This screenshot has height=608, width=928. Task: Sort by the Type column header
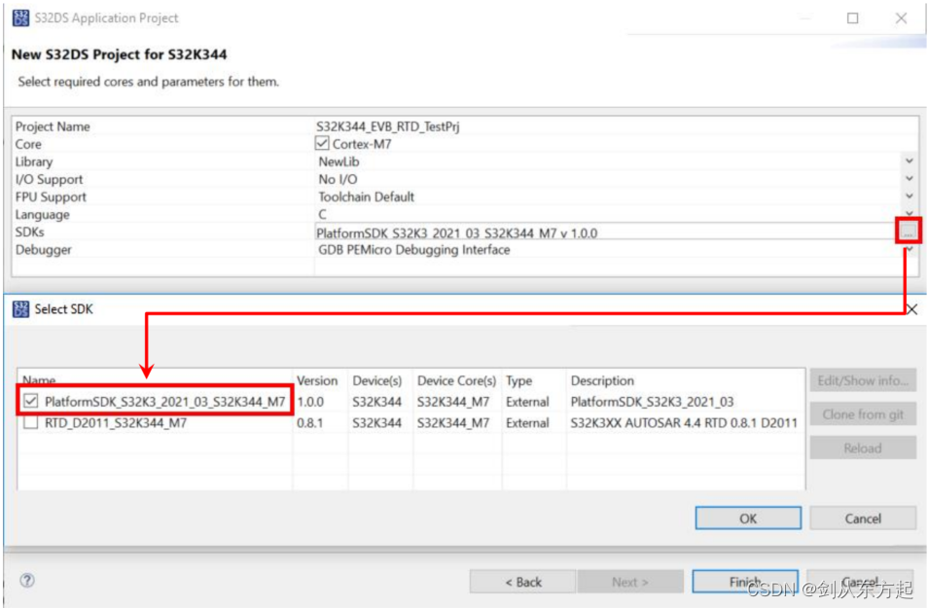(x=519, y=380)
